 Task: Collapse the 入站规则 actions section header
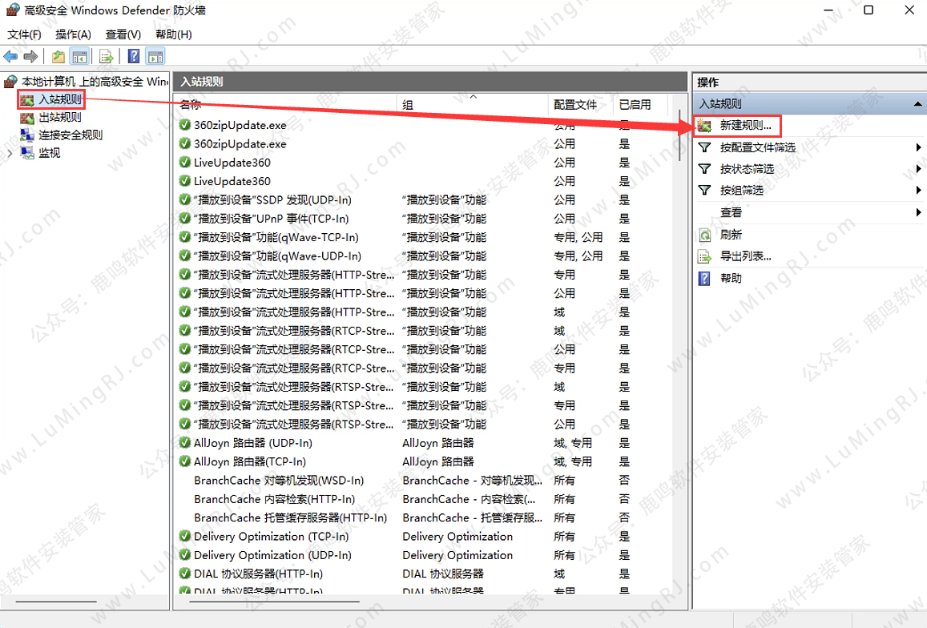point(917,104)
